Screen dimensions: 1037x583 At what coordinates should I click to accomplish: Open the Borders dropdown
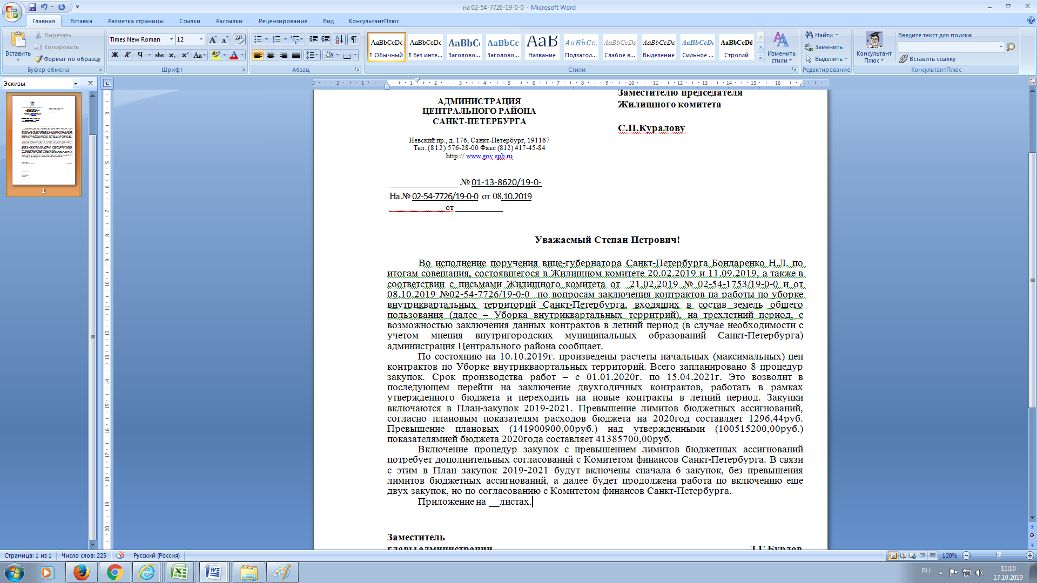[x=355, y=55]
